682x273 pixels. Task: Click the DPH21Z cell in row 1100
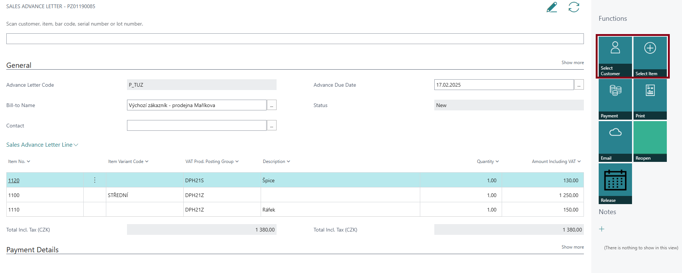click(x=222, y=195)
